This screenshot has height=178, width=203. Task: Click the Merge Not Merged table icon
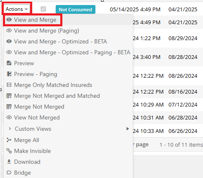9,107
